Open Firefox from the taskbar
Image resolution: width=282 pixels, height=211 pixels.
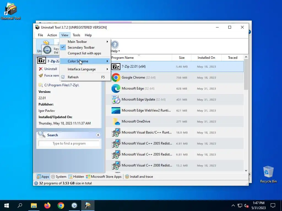[47, 206]
